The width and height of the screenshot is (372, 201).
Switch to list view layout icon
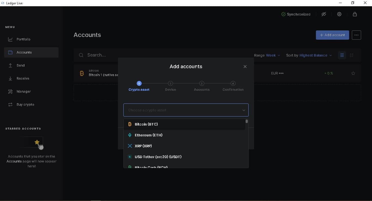pos(342,55)
